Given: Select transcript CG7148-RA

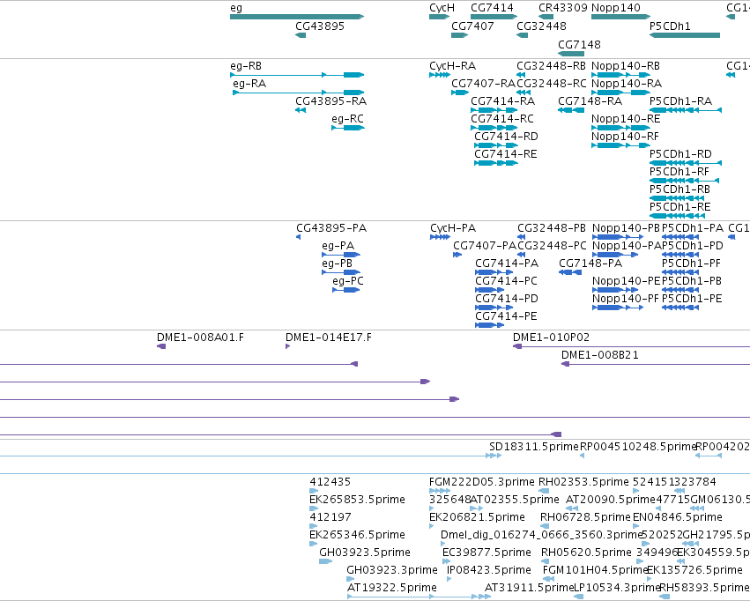Looking at the screenshot, I should coord(590,101).
